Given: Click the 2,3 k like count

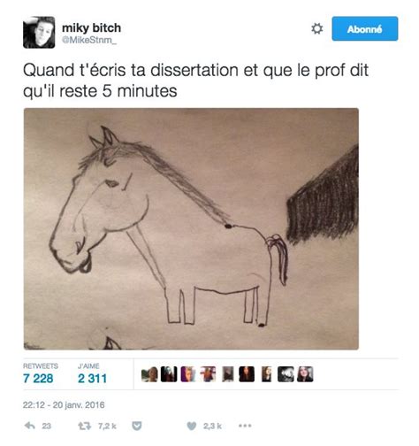Looking at the screenshot, I should 212,426.
